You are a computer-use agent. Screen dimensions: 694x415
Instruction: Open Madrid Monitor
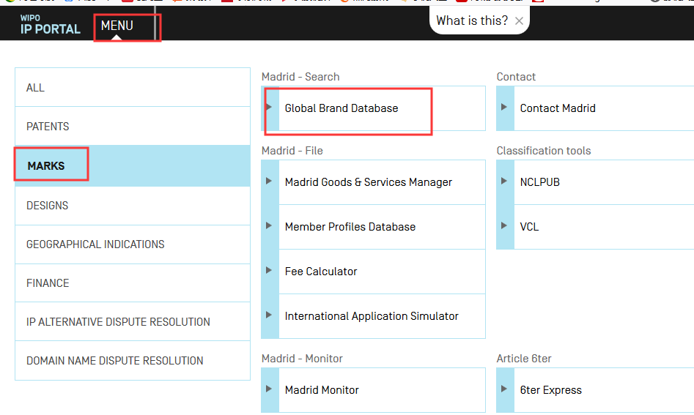pyautogui.click(x=322, y=390)
